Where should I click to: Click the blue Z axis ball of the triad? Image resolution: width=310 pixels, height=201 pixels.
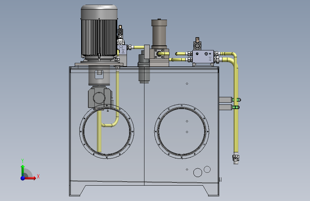23,178
